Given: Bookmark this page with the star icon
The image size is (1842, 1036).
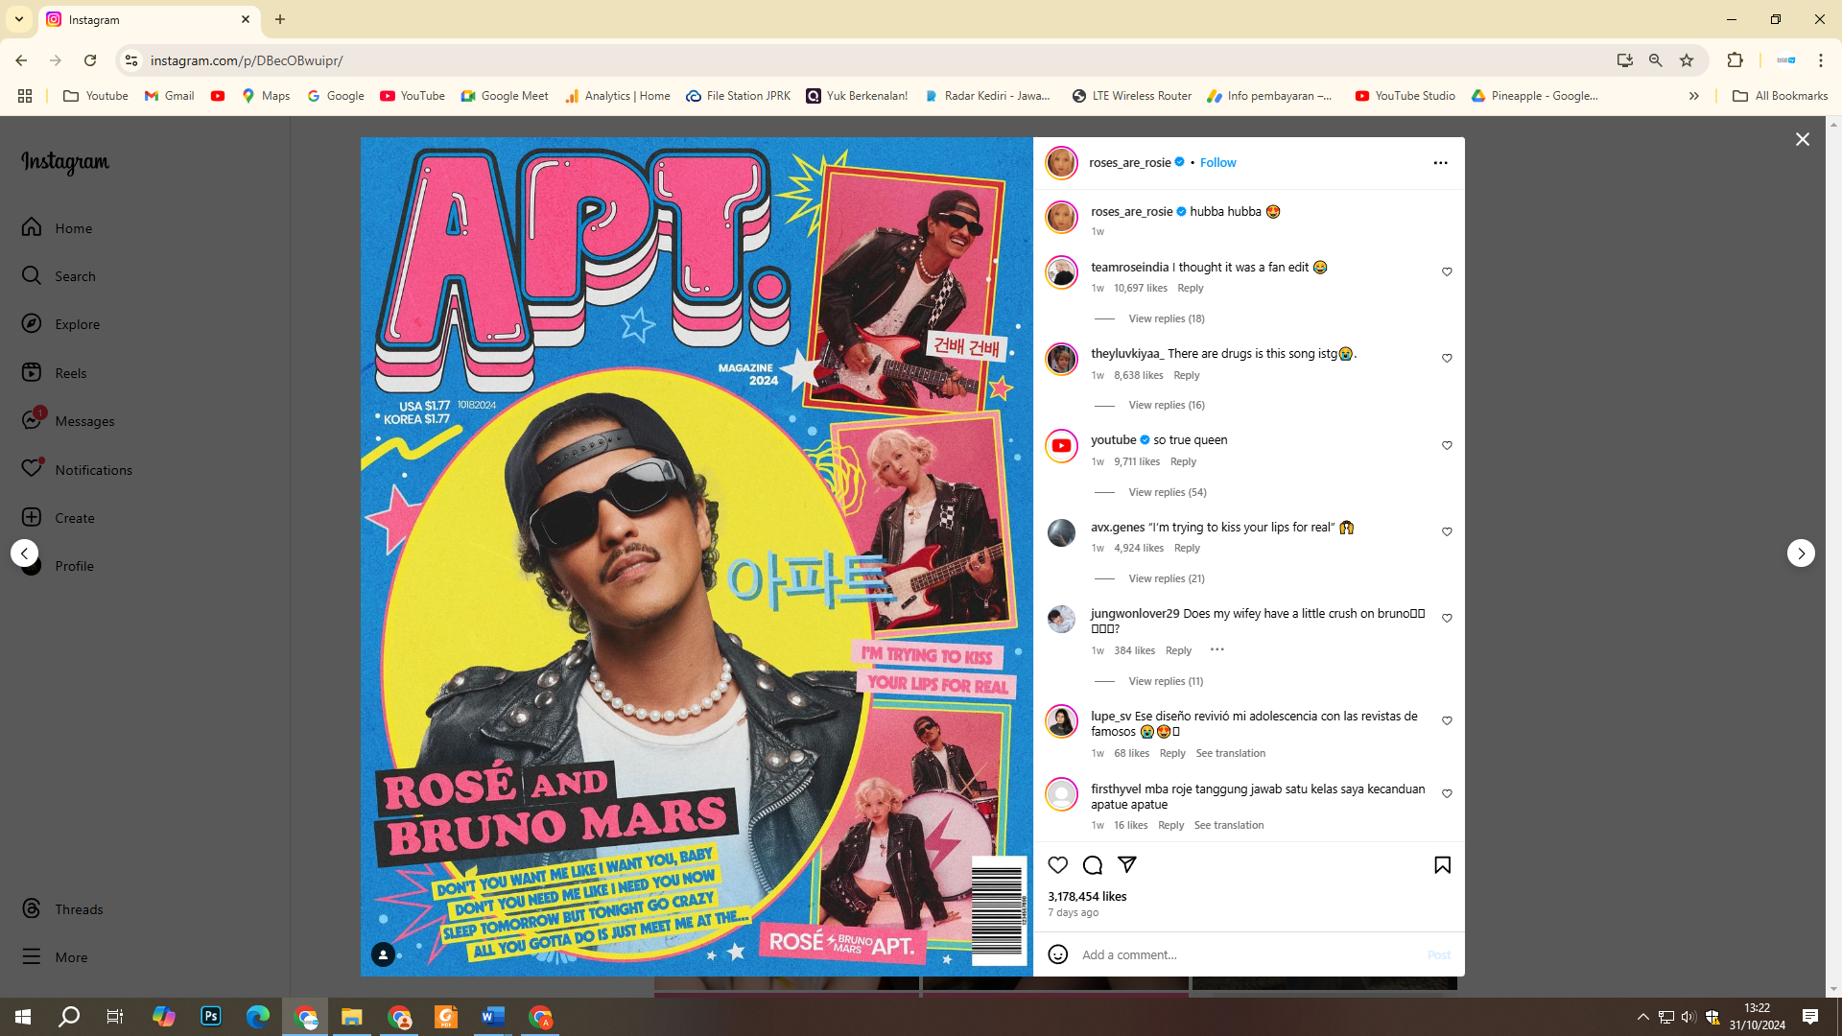Looking at the screenshot, I should coord(1687,60).
